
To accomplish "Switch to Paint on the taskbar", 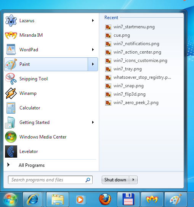I will (176, 199).
